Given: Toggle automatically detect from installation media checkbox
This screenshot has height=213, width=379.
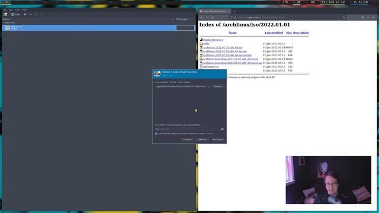Looking at the screenshot, I should pyautogui.click(x=156, y=134).
